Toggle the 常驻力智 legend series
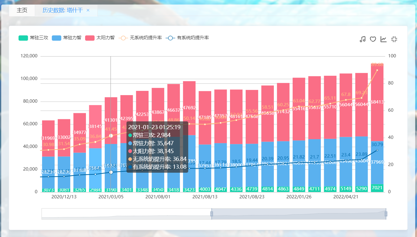The height and width of the screenshot is (237, 417). click(x=67, y=38)
